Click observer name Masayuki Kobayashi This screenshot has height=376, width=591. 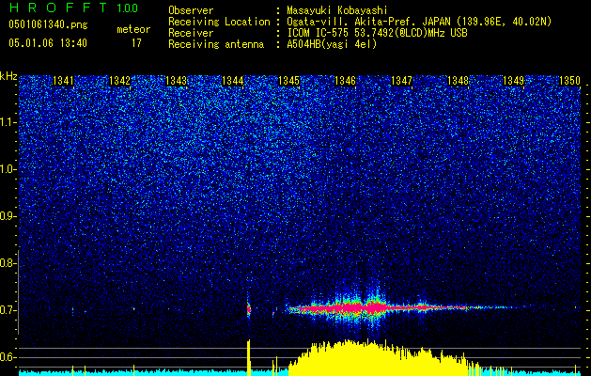(337, 10)
